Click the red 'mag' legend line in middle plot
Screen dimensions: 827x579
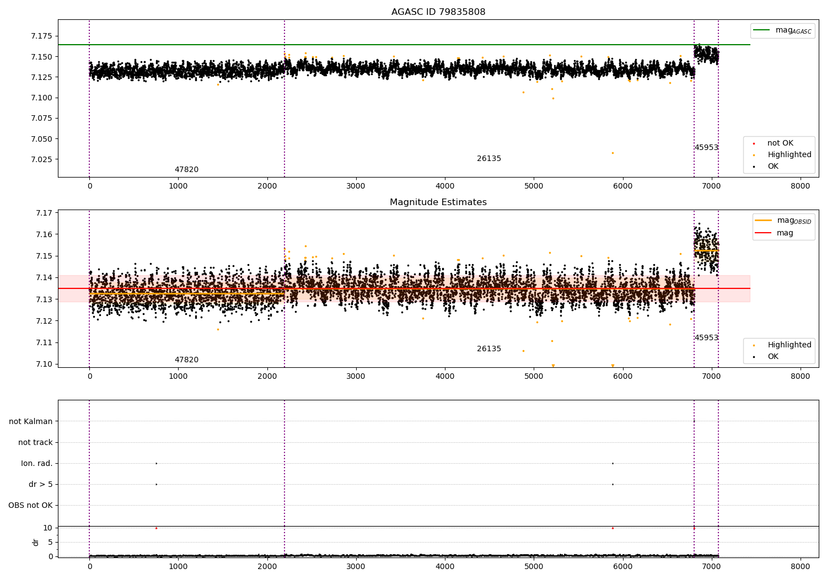tap(764, 233)
